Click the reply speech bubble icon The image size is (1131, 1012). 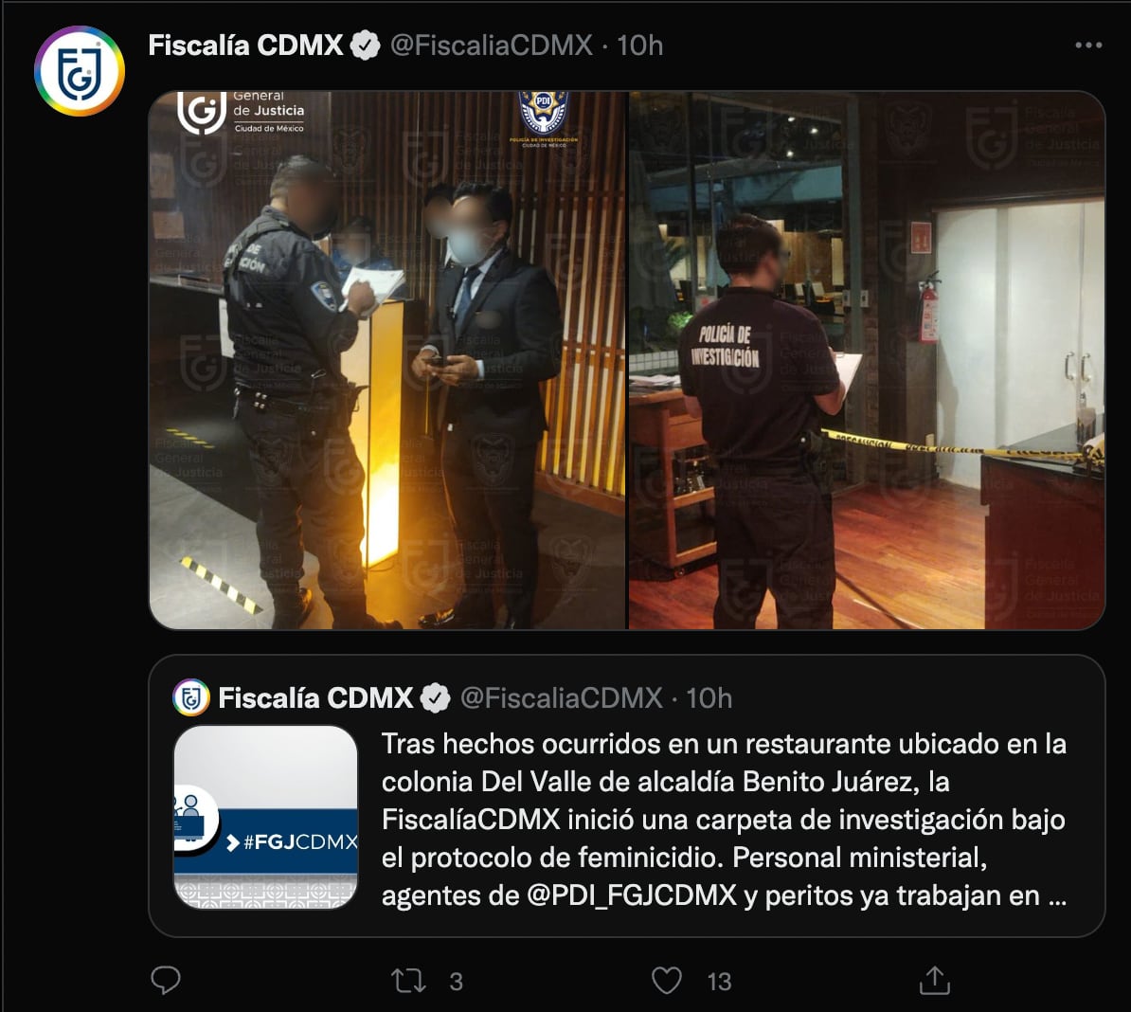pyautogui.click(x=165, y=981)
